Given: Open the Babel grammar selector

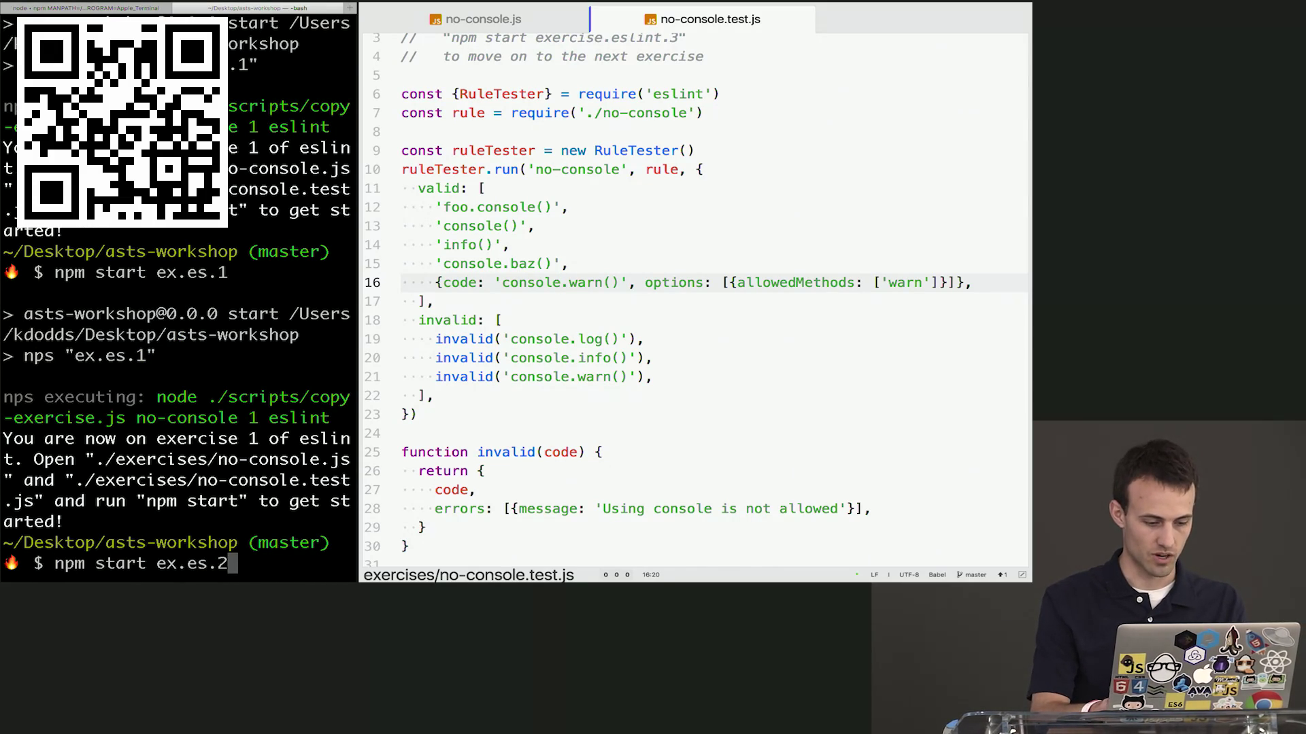Looking at the screenshot, I should pyautogui.click(x=937, y=574).
